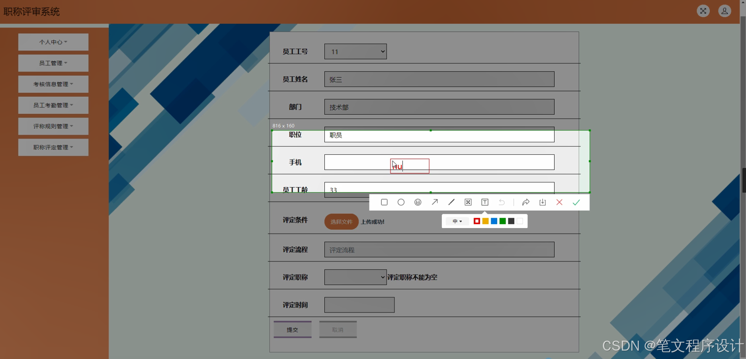Save the screenshot to file

tap(543, 202)
